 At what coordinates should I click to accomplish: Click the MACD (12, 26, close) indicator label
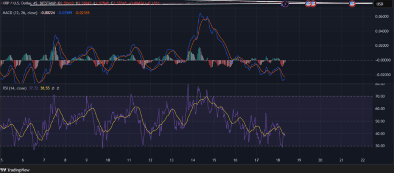19,13
